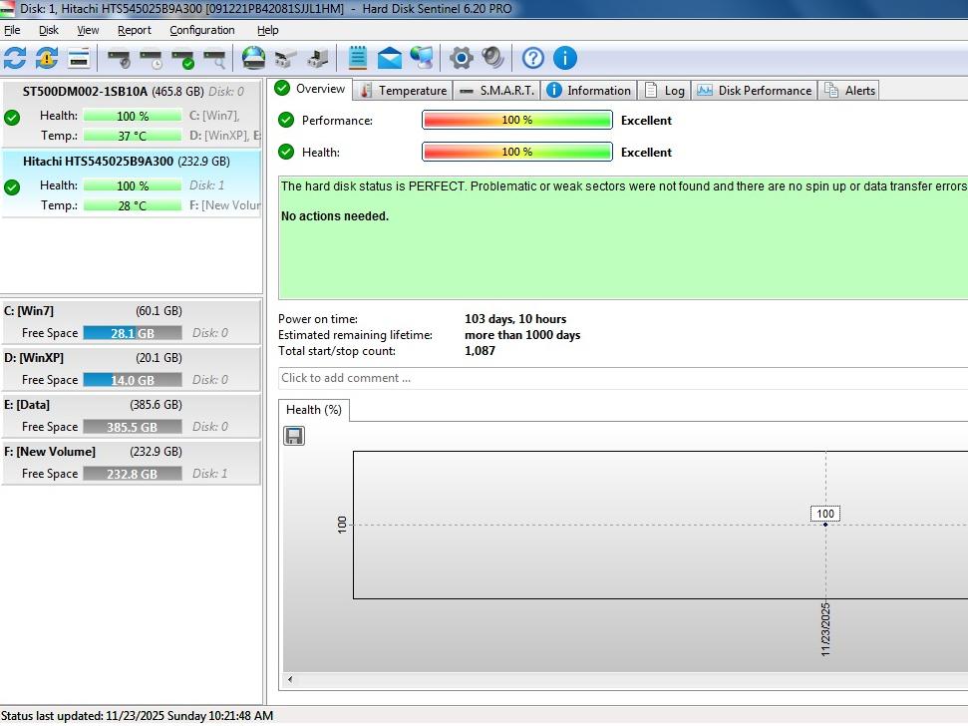Click the Health 100% progress bar

516,153
